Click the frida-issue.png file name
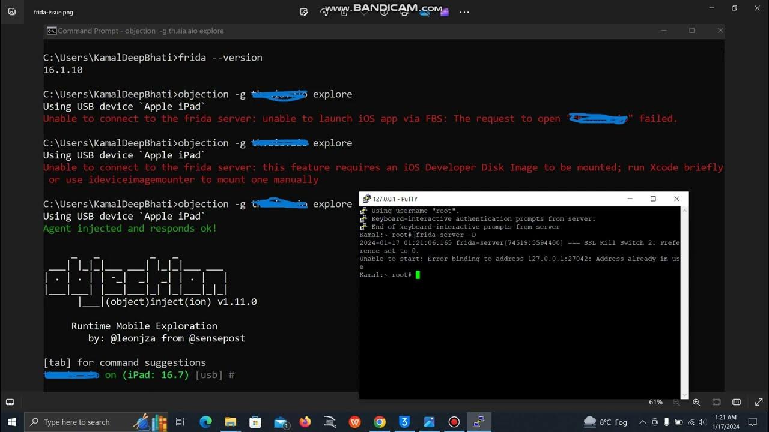The width and height of the screenshot is (769, 432). 53,12
